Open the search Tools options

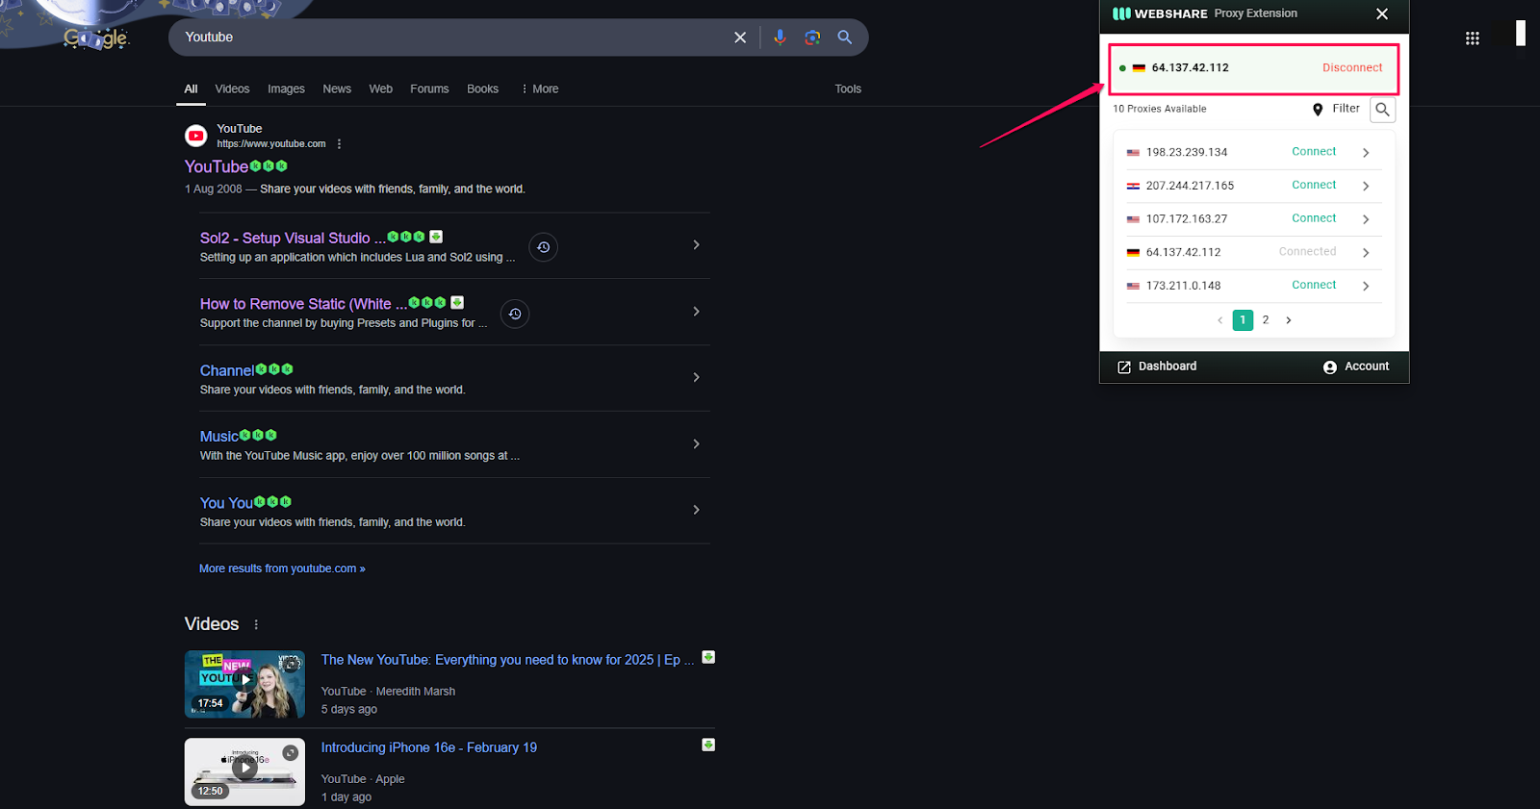click(848, 88)
